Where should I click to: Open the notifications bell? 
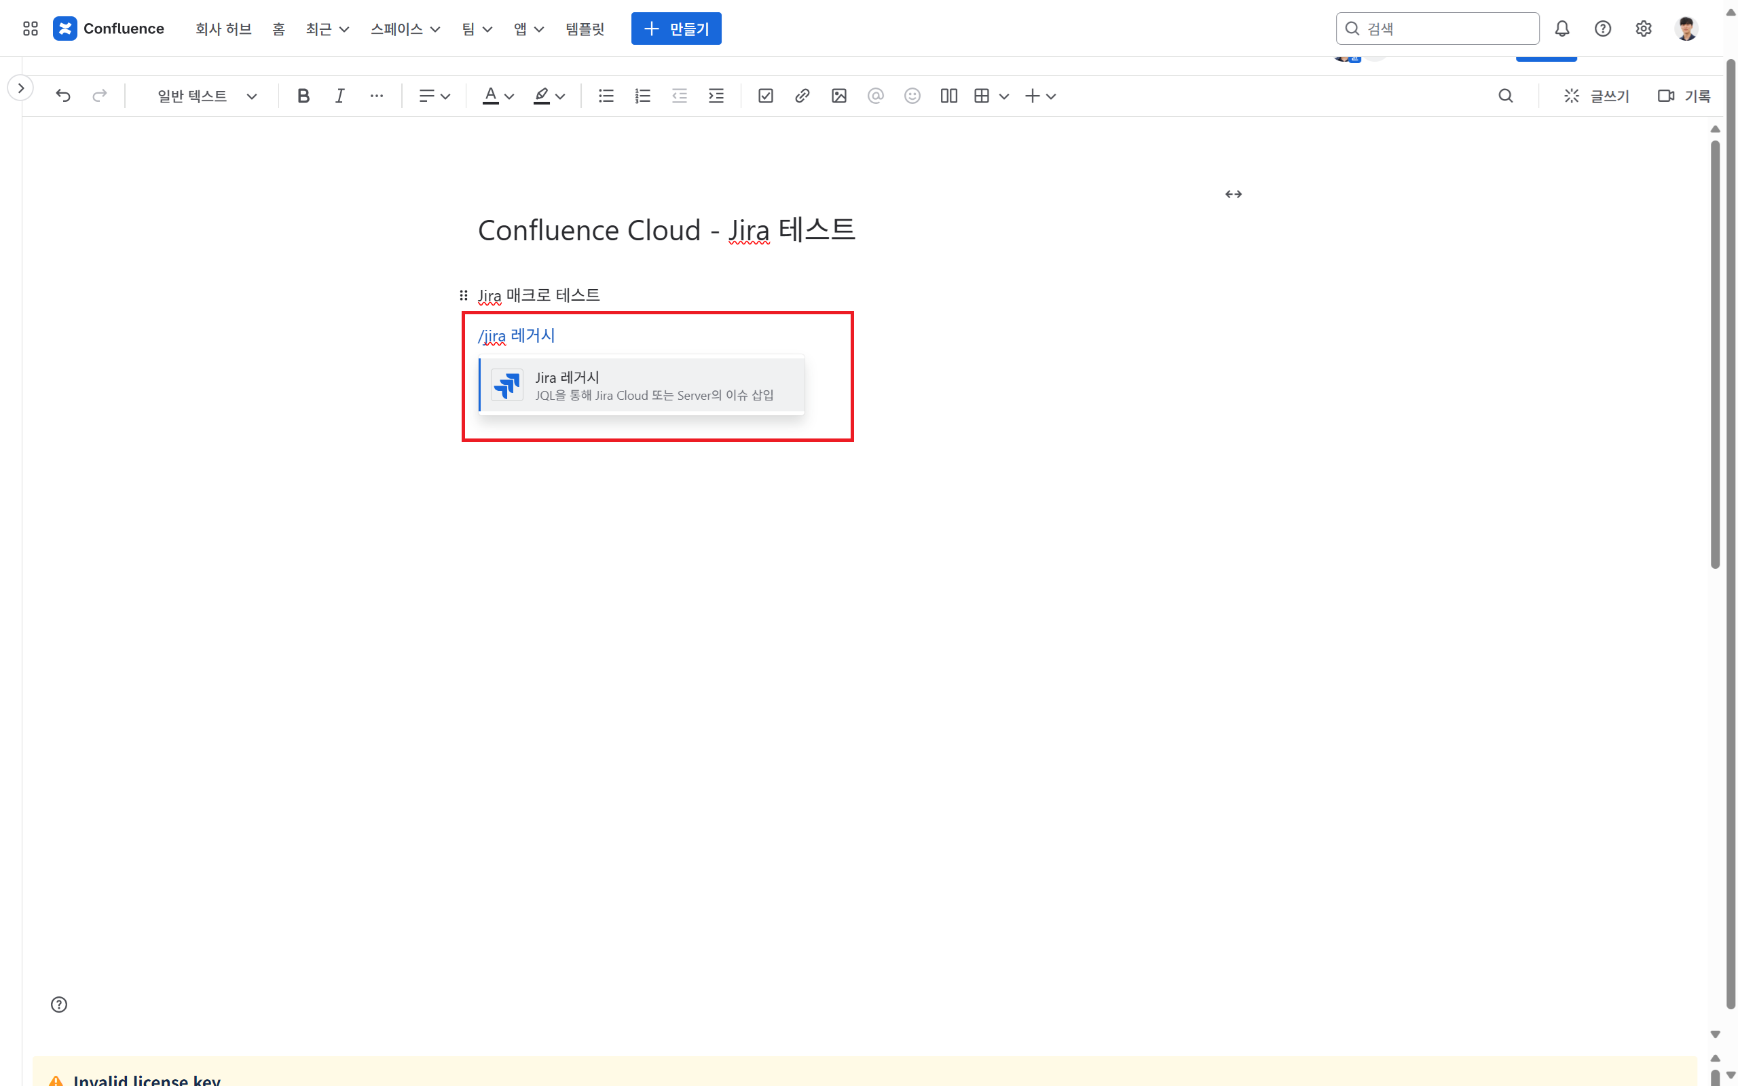1562,29
